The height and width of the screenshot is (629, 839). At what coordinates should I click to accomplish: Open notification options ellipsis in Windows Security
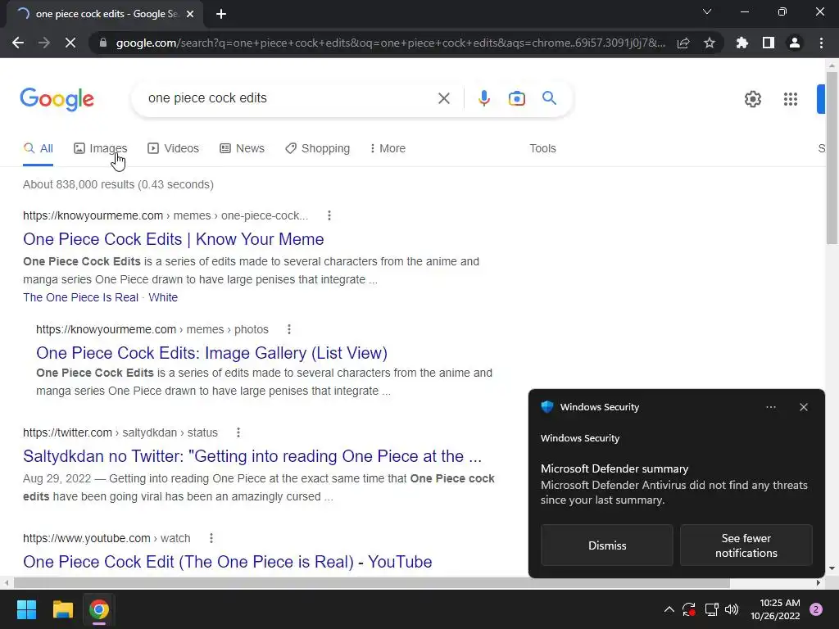point(770,408)
